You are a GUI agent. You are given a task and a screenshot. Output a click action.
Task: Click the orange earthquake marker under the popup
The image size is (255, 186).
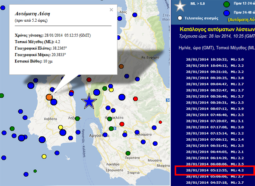click(x=49, y=97)
